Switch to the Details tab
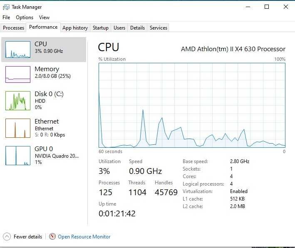 (x=137, y=28)
